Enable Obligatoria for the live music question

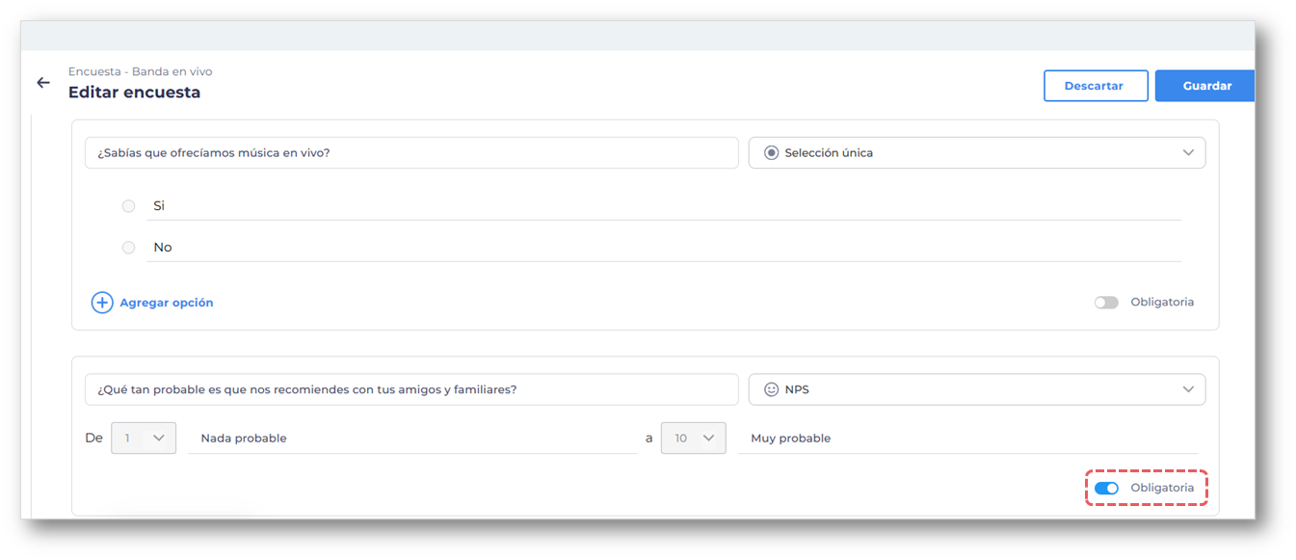(x=1106, y=303)
